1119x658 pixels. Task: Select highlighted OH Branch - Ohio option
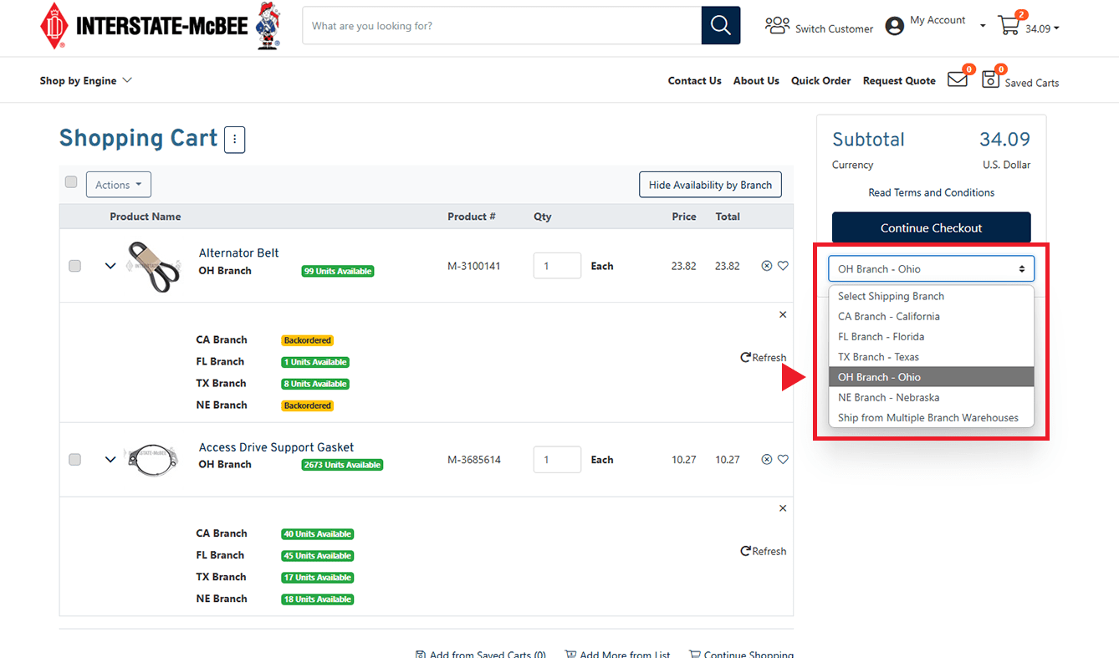point(931,377)
